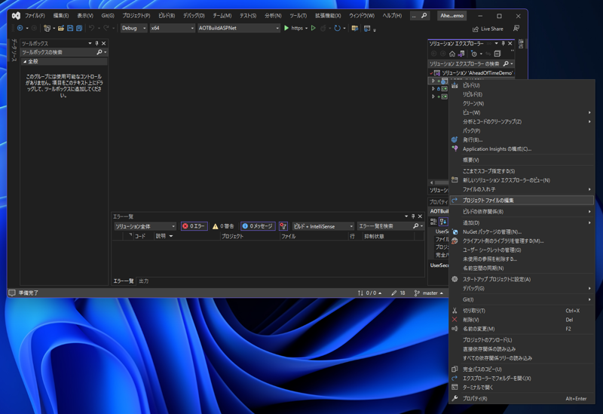This screenshot has width=603, height=414.
Task: Open the error list scope dropdown
Action: pos(145,226)
